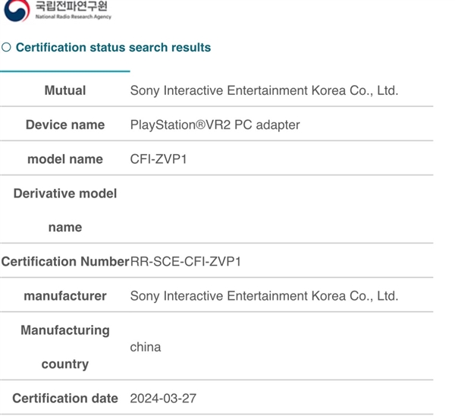Select the 'china' manufacturing country value
Screen dimensions: 455x416
pos(146,347)
